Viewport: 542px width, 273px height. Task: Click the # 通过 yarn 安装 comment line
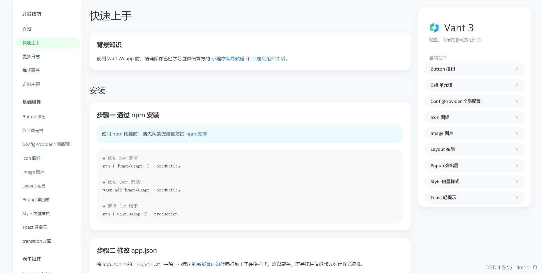click(x=121, y=182)
